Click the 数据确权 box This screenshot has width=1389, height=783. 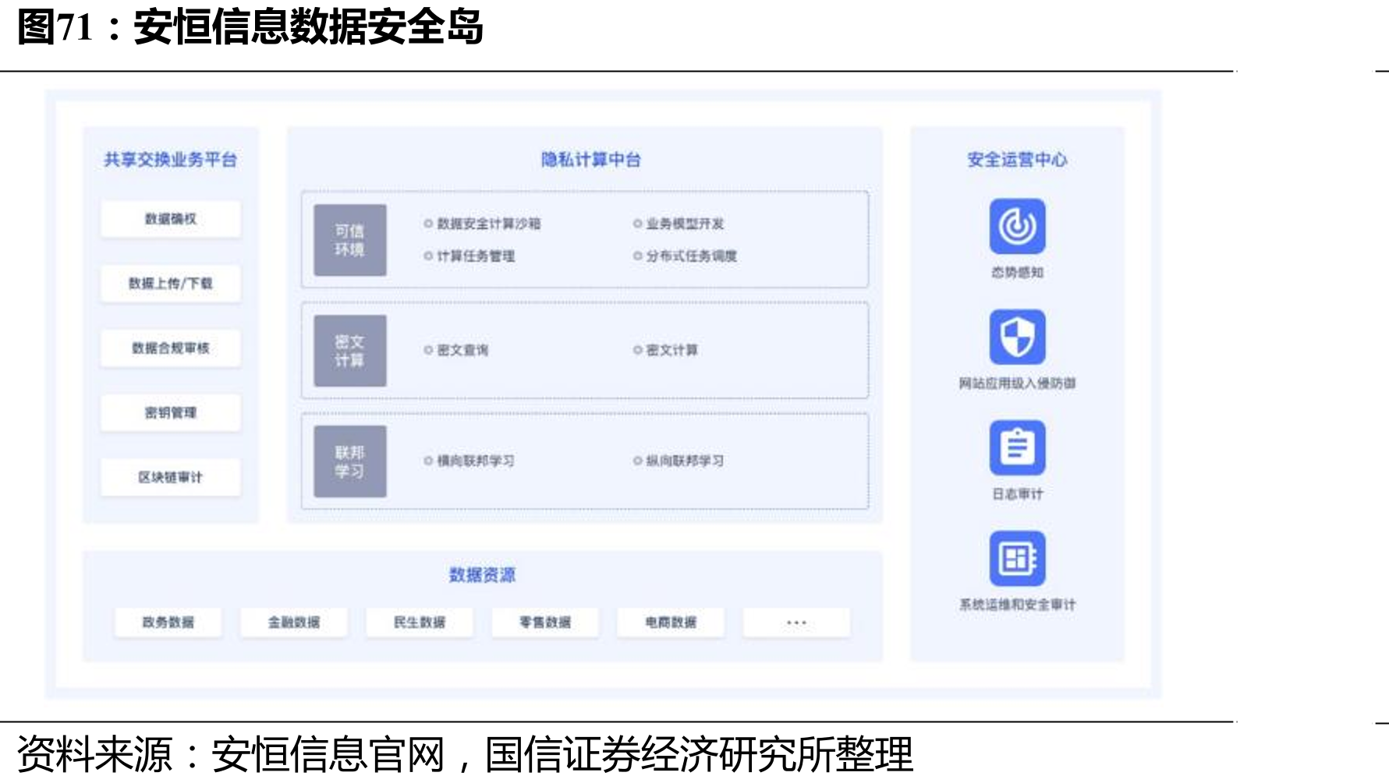point(171,219)
